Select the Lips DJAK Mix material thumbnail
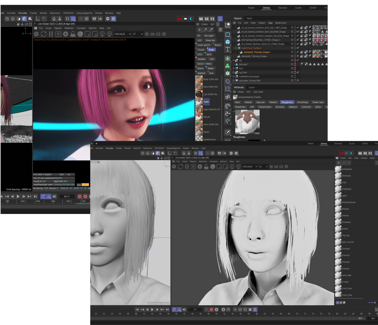This screenshot has height=325, width=378. pos(199,94)
